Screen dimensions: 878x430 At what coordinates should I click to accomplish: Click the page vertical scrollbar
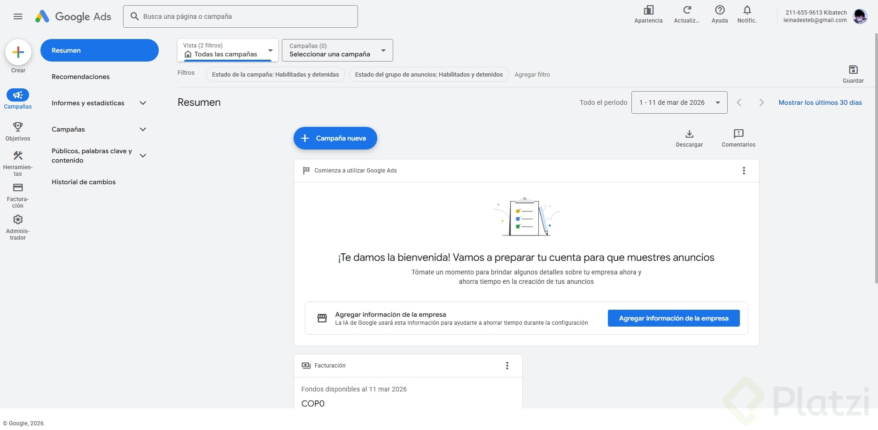click(x=876, y=158)
